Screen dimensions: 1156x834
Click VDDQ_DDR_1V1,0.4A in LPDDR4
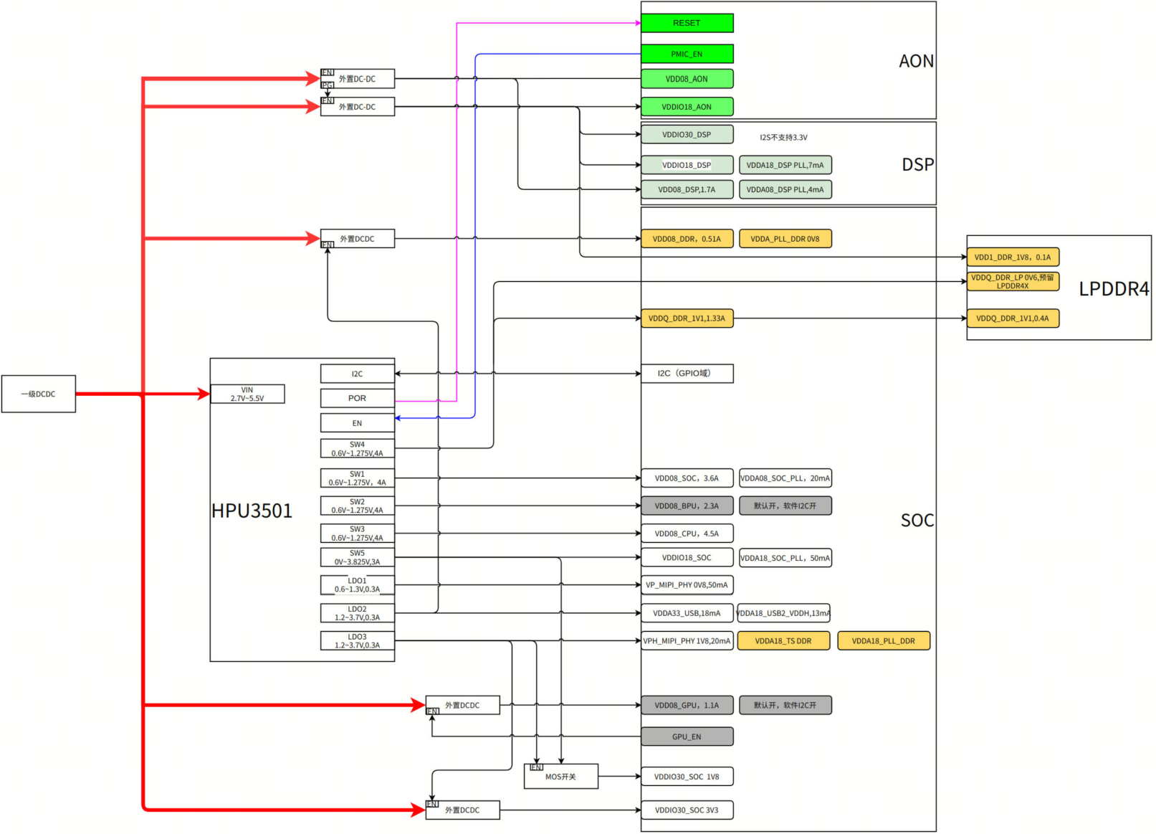[x=1013, y=318]
